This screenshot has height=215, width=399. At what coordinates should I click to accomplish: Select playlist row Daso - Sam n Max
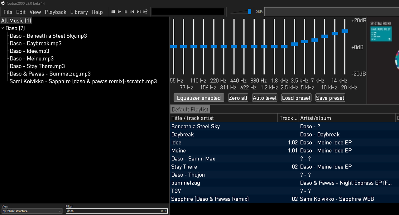click(284, 159)
